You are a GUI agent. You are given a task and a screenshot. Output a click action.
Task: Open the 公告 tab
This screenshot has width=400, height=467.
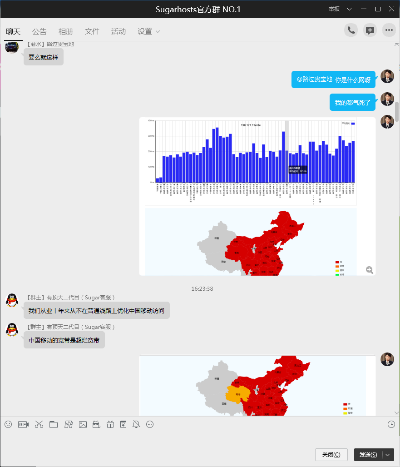[x=40, y=31]
